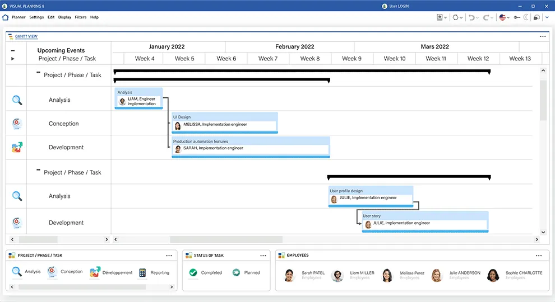Viewport: 555px width, 302px height.
Task: Click the undo arrow icon
Action: click(x=473, y=17)
